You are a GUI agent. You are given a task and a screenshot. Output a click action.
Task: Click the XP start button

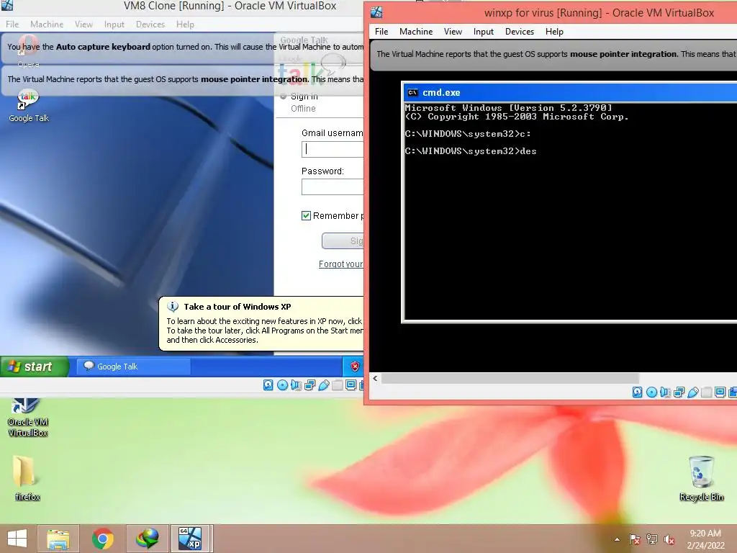[x=35, y=367]
